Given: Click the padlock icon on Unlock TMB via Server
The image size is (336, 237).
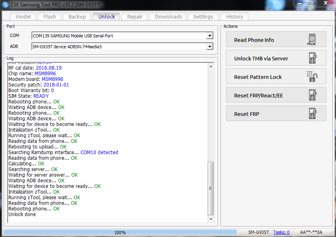Looking at the screenshot, I should coord(313,58).
